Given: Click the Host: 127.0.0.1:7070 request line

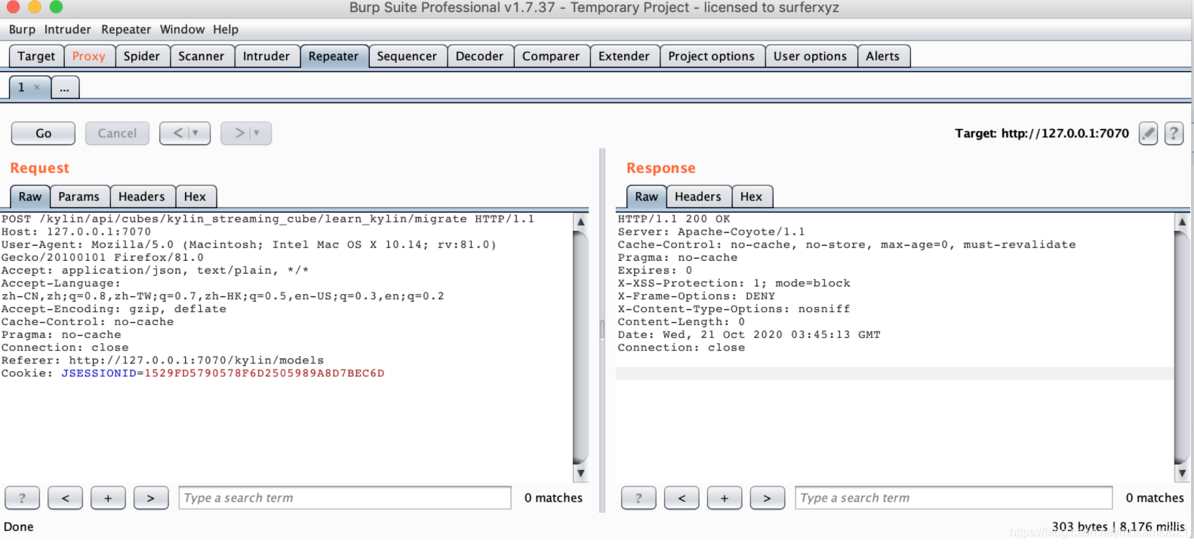Looking at the screenshot, I should 76,232.
